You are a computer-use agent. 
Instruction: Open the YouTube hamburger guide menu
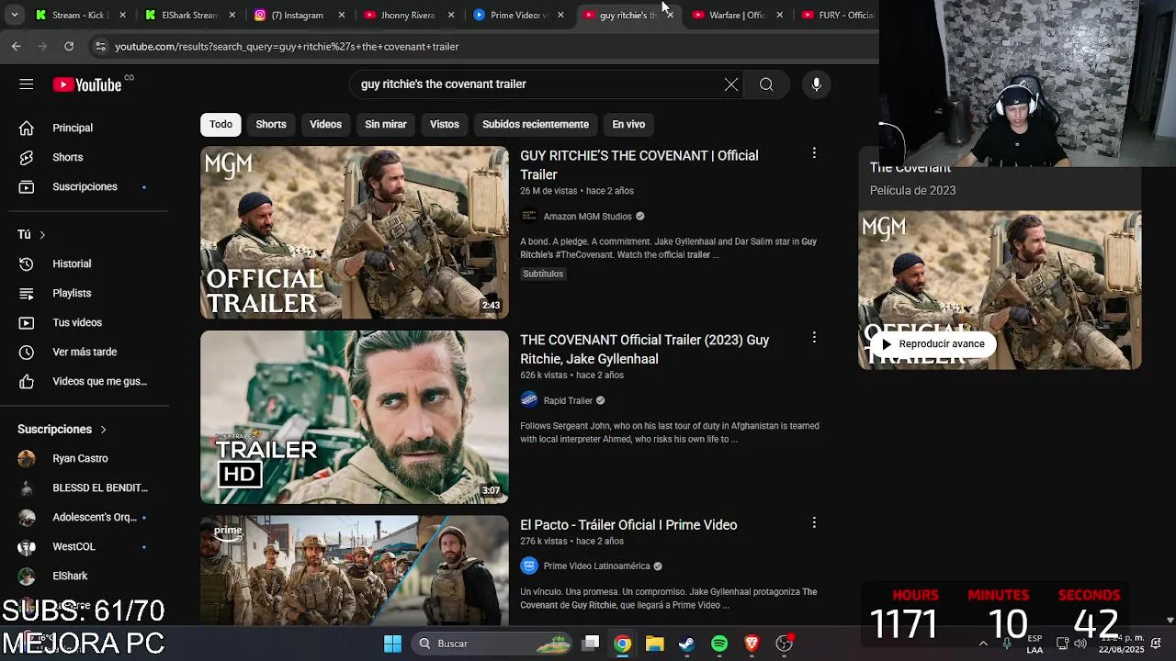pos(26,84)
